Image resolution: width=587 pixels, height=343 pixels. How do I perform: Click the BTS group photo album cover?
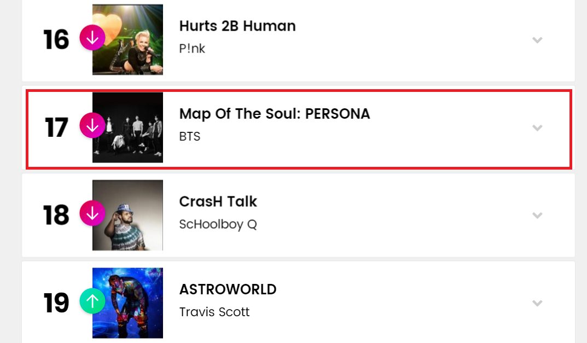(127, 127)
